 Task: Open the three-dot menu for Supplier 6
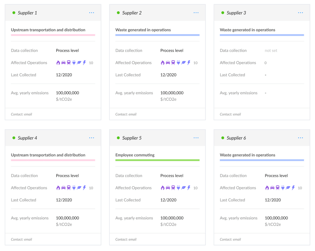(300, 138)
